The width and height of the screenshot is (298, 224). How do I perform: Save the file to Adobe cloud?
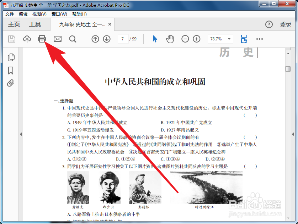coord(27,39)
